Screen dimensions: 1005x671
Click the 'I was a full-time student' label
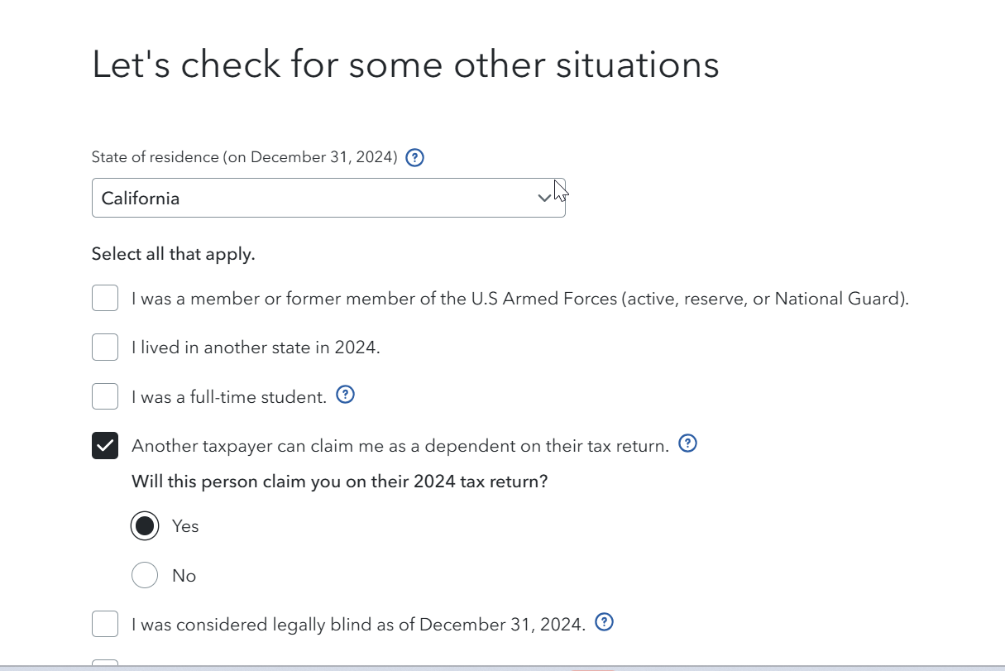229,398
